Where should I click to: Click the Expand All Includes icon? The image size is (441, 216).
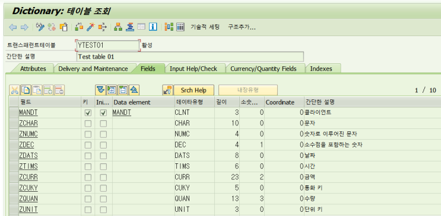(x=100, y=90)
